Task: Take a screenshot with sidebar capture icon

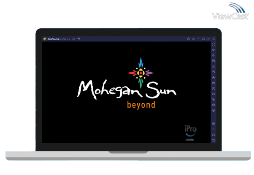Action: [213, 88]
